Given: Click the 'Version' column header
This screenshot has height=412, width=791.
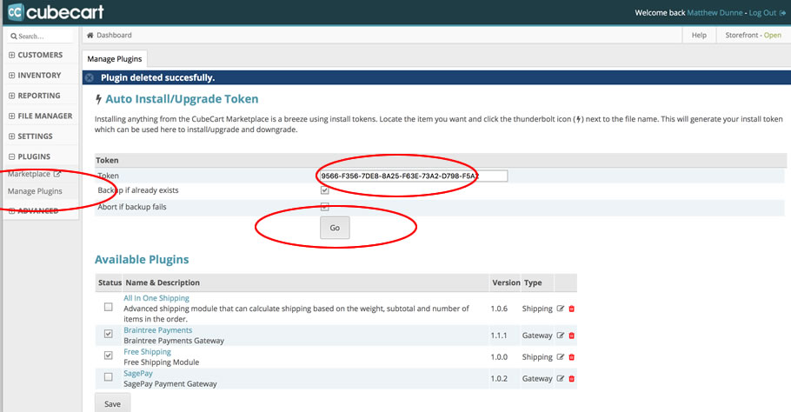Looking at the screenshot, I should coord(506,282).
